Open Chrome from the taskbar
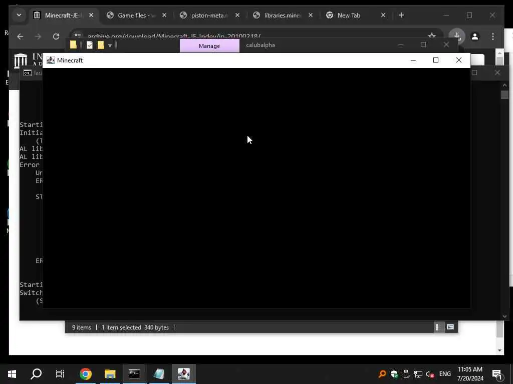 tap(85, 374)
